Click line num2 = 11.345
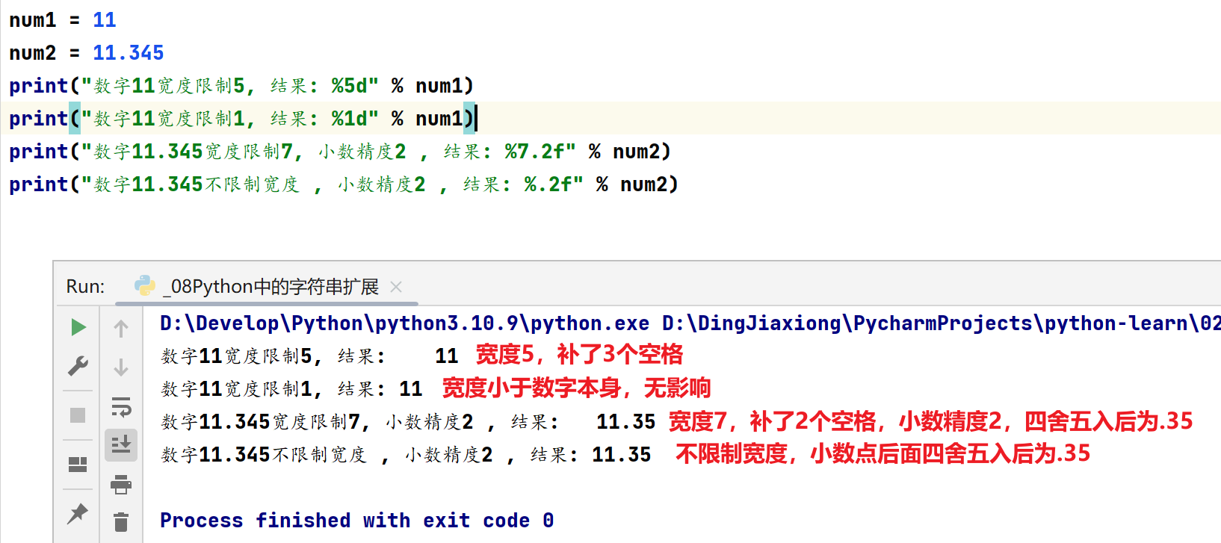Viewport: 1221px width, 543px height. pyautogui.click(x=87, y=53)
